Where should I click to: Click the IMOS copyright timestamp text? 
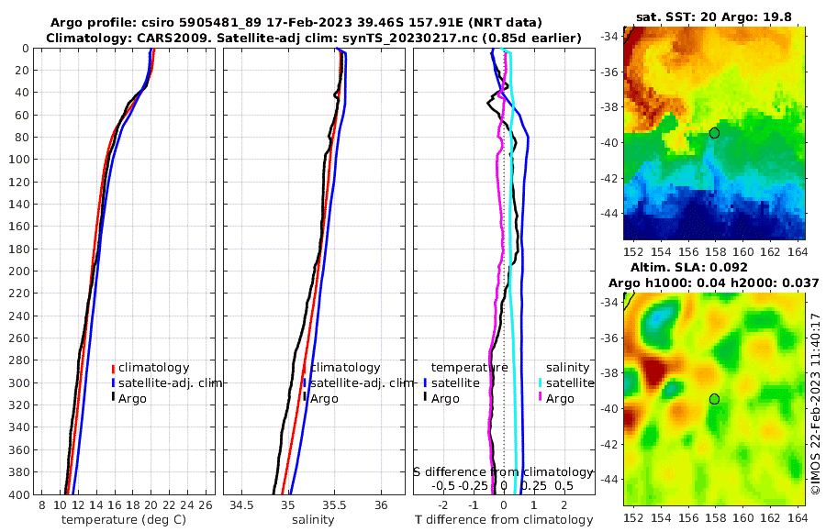point(816,404)
